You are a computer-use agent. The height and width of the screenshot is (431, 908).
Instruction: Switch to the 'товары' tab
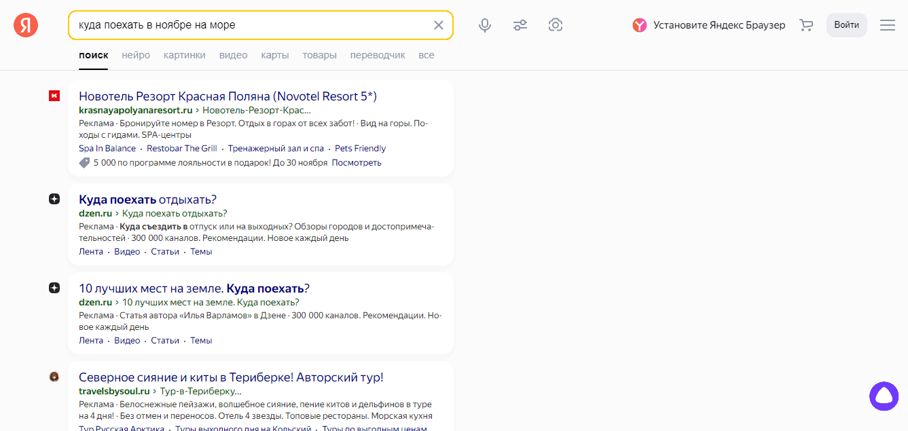(x=320, y=55)
